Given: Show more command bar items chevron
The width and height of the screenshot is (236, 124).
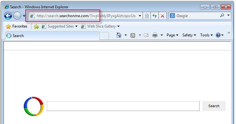Looking at the screenshot, I should pyautogui.click(x=229, y=33).
